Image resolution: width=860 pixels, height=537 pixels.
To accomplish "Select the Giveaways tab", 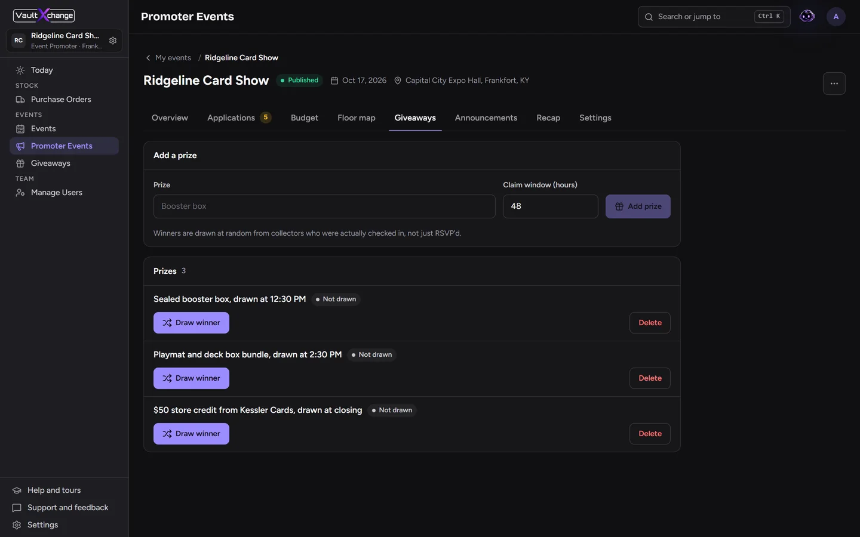I will 415,118.
